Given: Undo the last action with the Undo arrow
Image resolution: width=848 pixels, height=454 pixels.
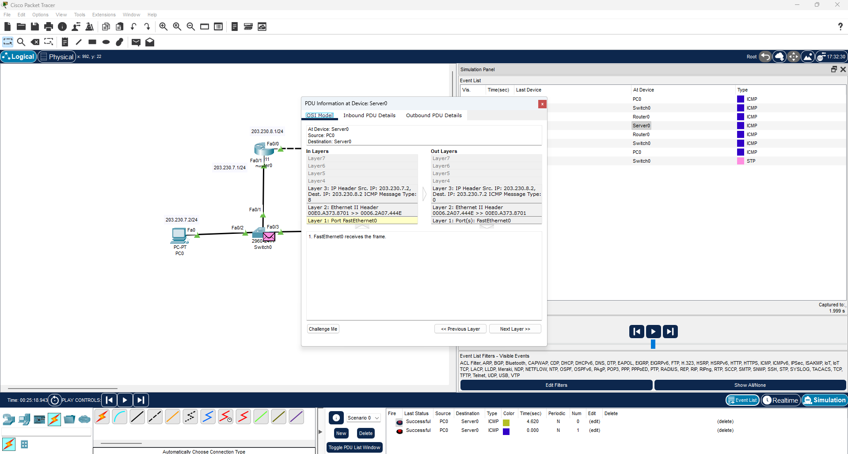Looking at the screenshot, I should (x=133, y=27).
